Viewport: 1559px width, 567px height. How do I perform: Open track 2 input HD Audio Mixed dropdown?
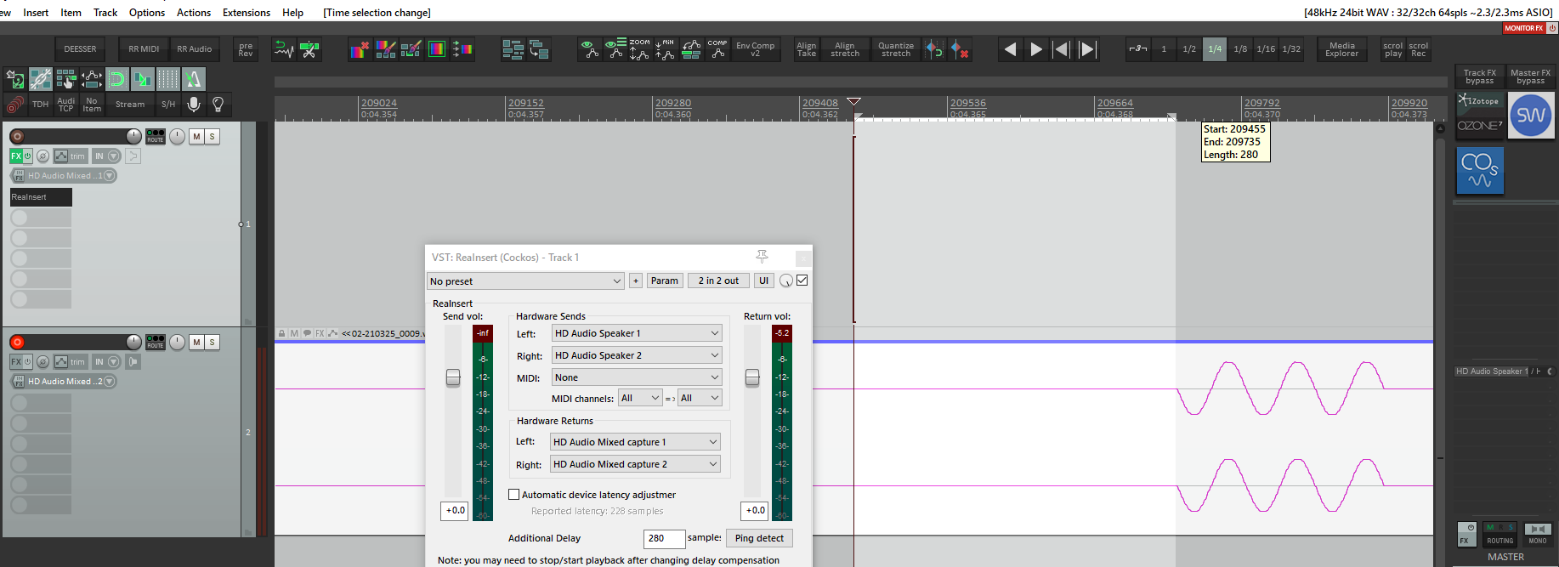pyautogui.click(x=64, y=382)
